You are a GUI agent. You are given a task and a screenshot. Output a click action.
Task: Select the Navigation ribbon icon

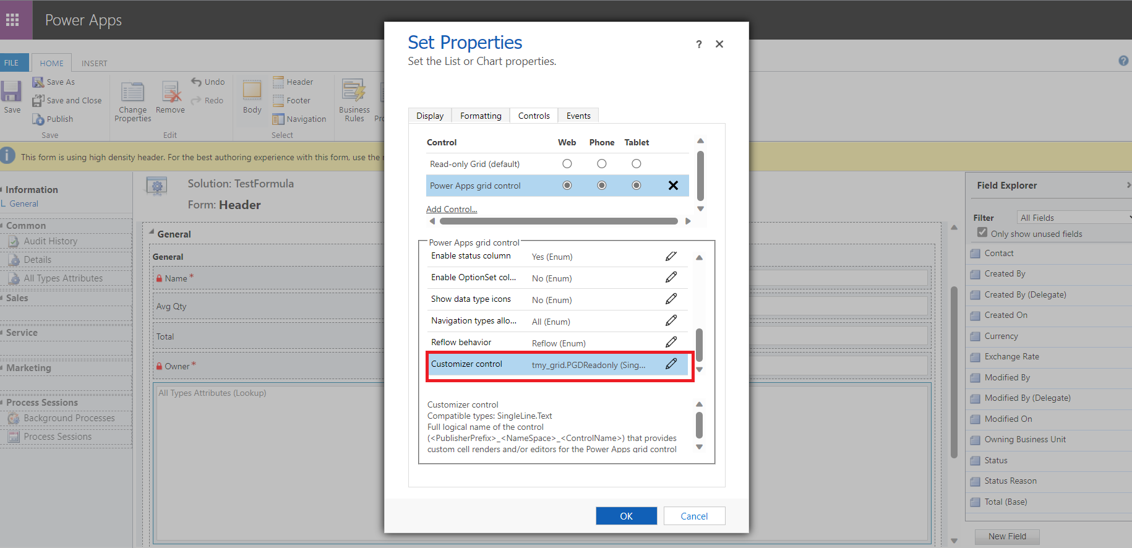(278, 119)
